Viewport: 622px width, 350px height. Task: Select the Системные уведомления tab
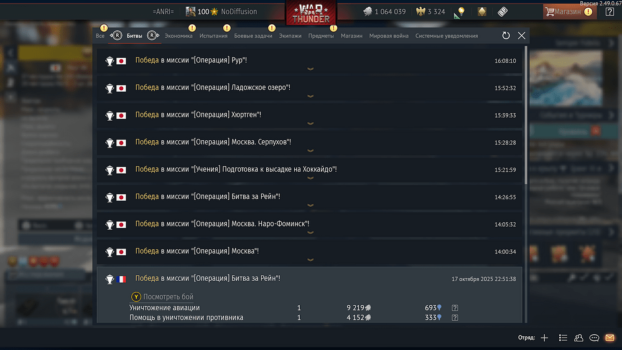pos(446,35)
